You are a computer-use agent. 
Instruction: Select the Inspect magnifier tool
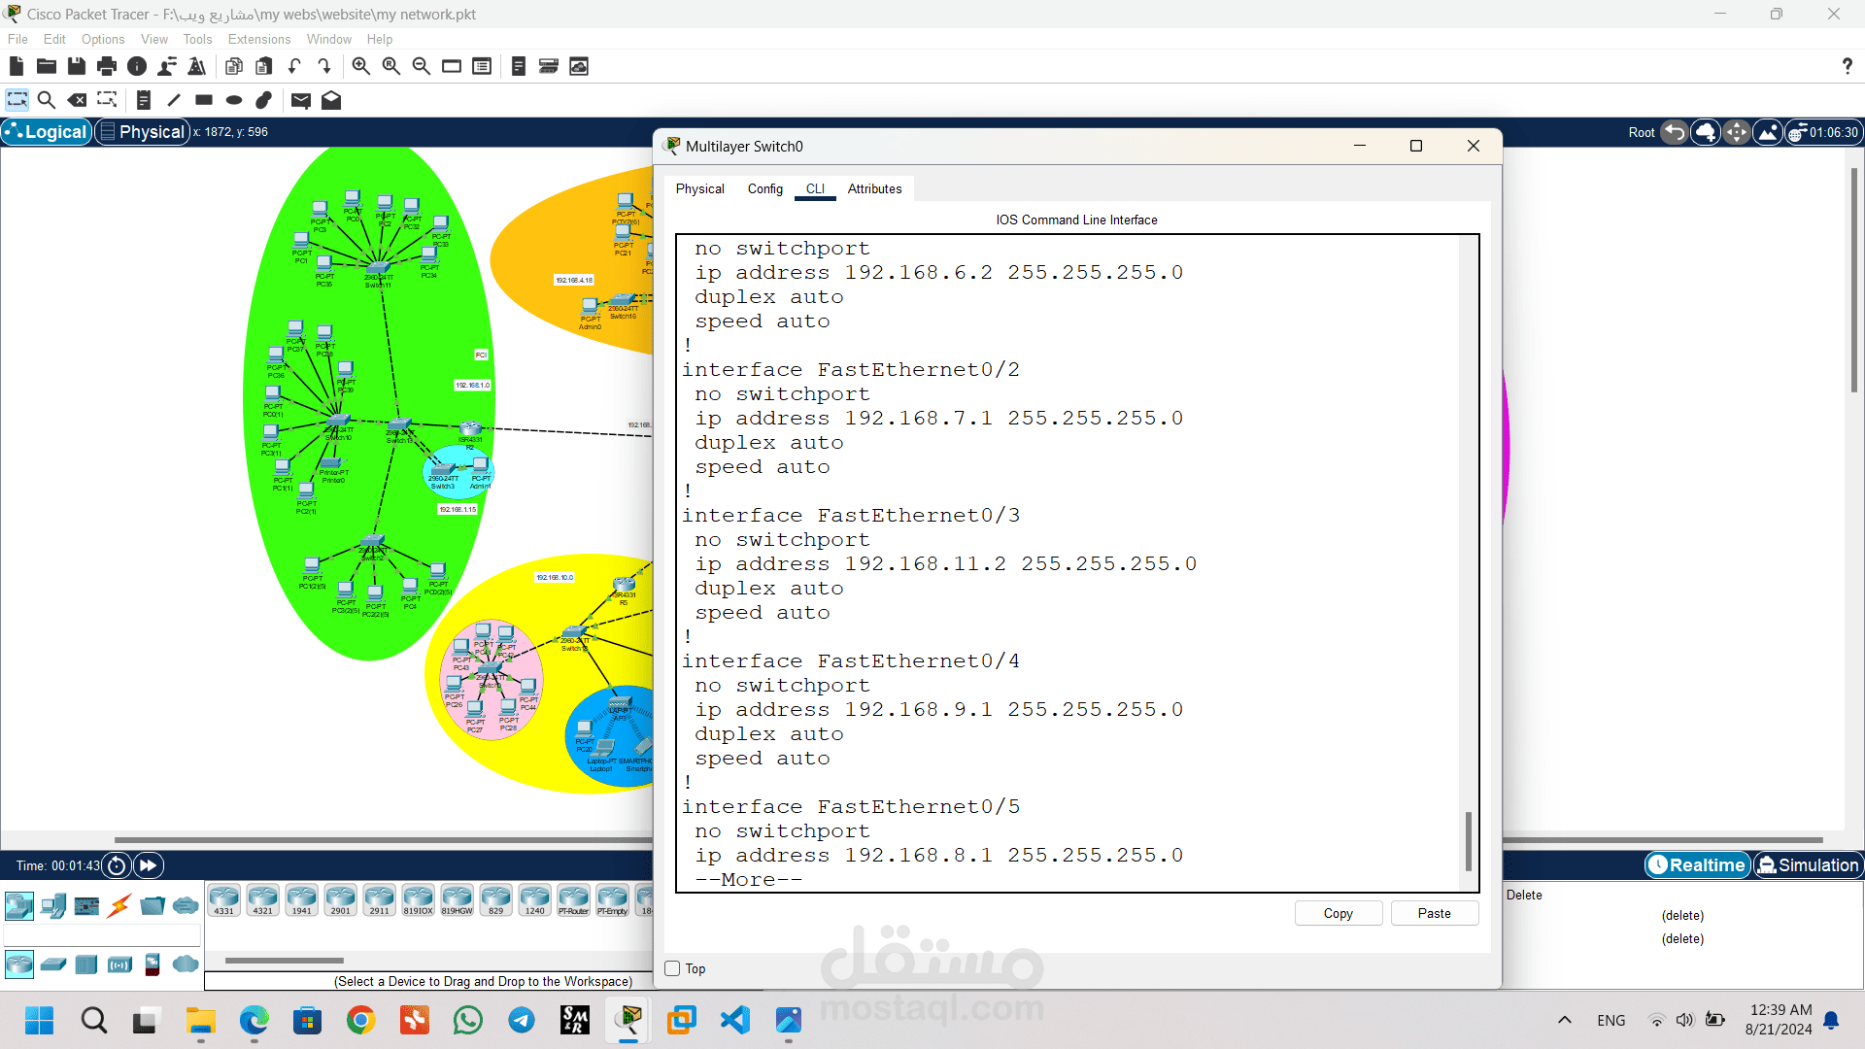coord(46,100)
